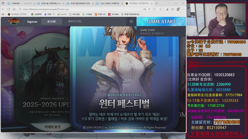
Task: Click the 12-13卷子龙珠天空: 13239243 line
Action: (x=213, y=100)
